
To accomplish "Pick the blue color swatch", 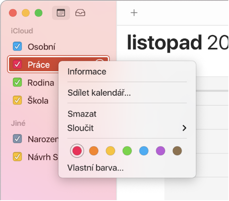I will click(144, 151).
